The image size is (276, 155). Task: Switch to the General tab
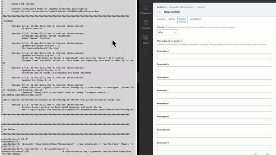pos(161,19)
